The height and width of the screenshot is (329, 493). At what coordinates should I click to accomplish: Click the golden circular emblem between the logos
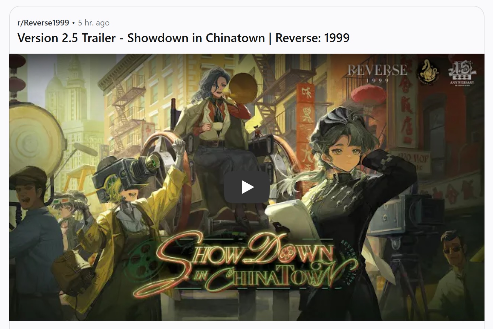click(427, 72)
